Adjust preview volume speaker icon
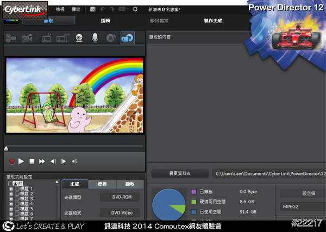 74,161
